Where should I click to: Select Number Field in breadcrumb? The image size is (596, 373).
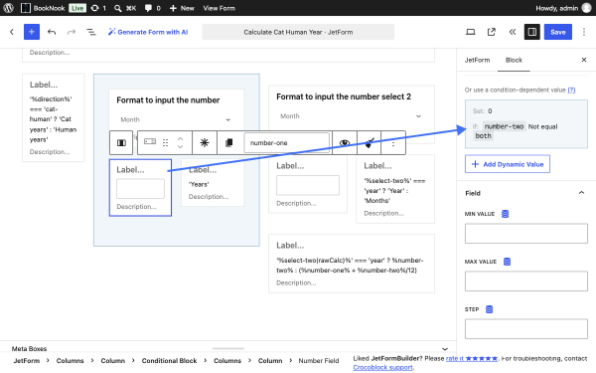(x=319, y=360)
